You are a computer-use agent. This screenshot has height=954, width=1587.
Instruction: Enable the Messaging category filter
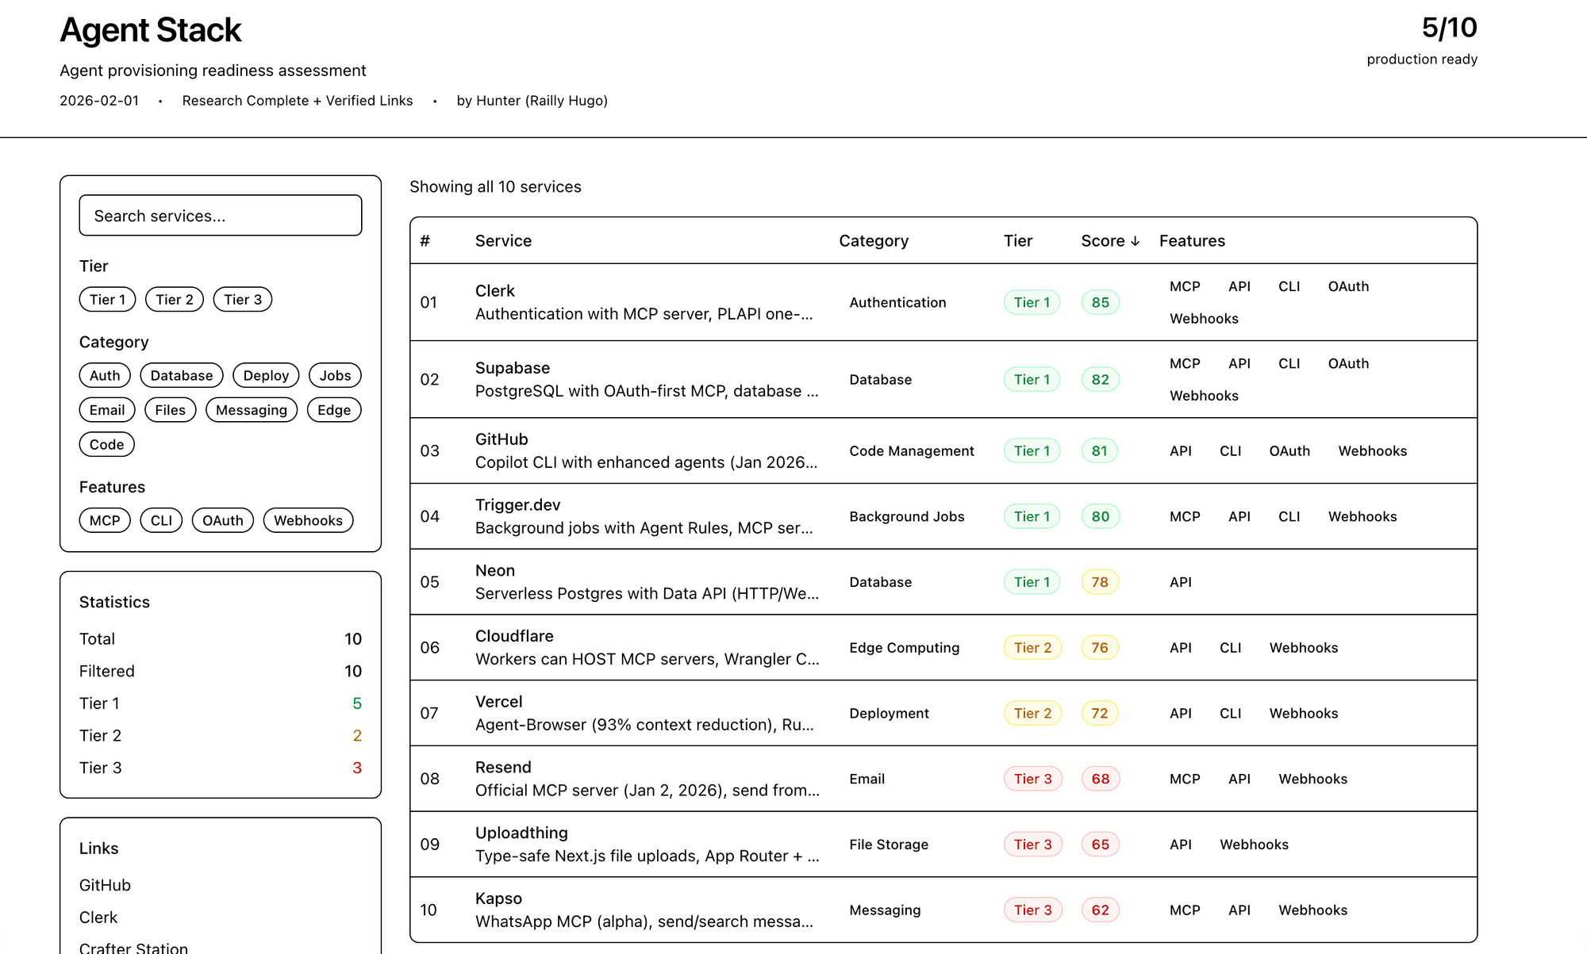[x=251, y=410]
